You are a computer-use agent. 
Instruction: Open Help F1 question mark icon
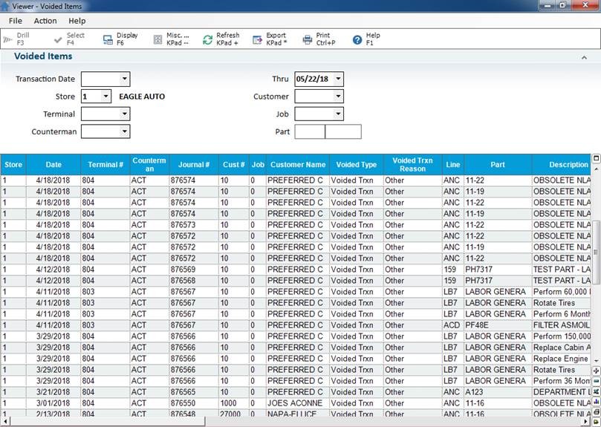point(357,39)
